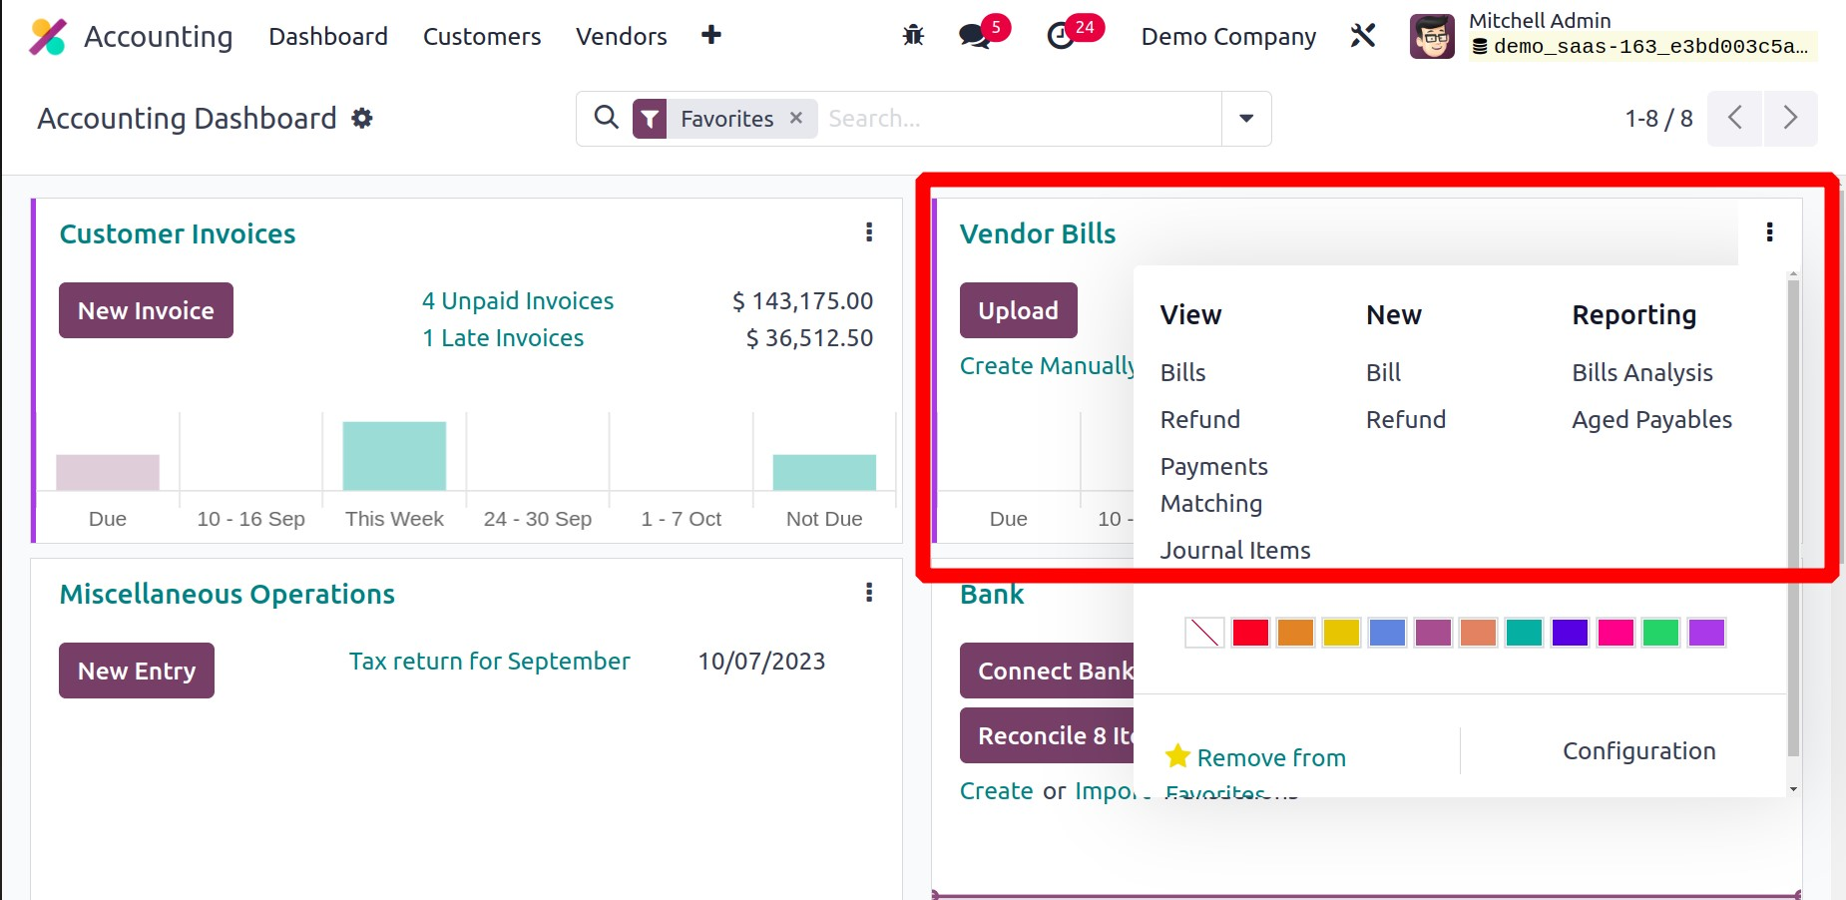The width and height of the screenshot is (1846, 900).
Task: Click the Accounting app logo
Action: pos(48,37)
